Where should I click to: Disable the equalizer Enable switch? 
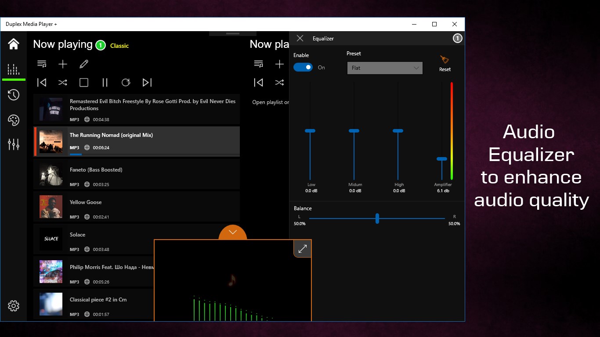coord(303,67)
